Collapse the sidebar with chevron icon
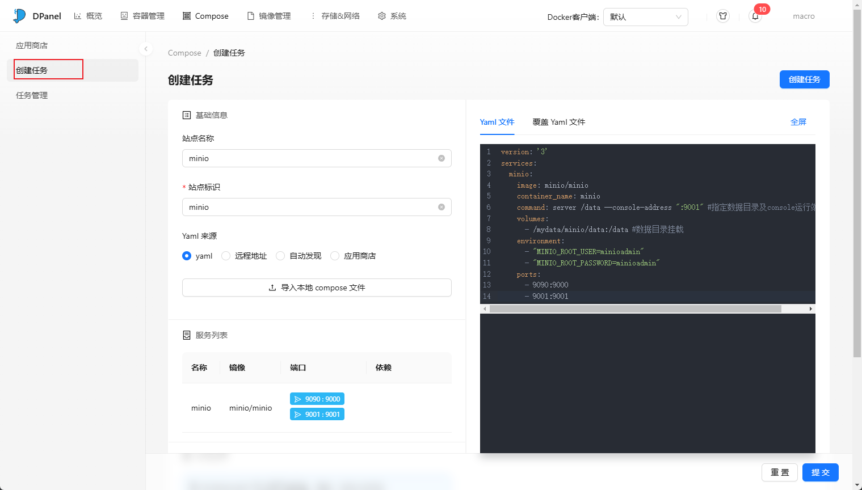Screen dimensions: 862x490 (146, 49)
